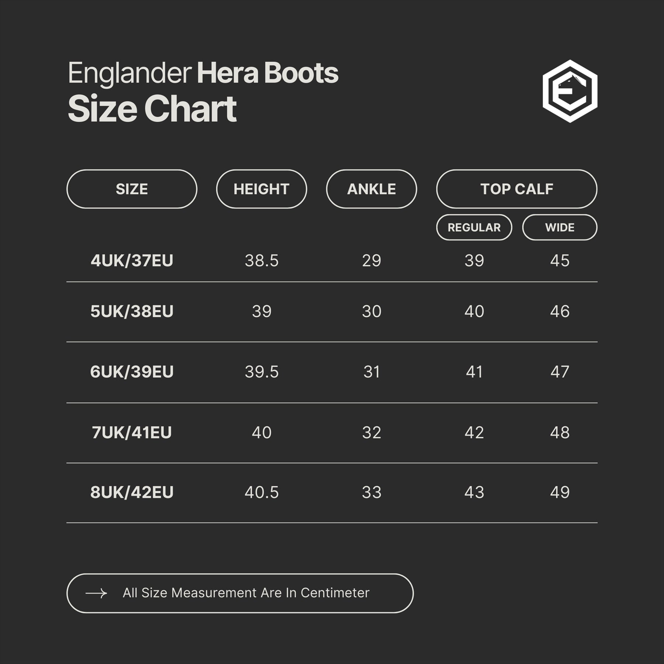The width and height of the screenshot is (664, 664).
Task: Select the HEIGHT column header pill
Action: click(x=261, y=189)
